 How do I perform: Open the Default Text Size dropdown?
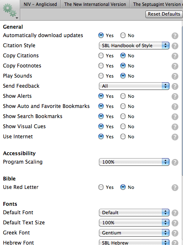[x=134, y=223]
